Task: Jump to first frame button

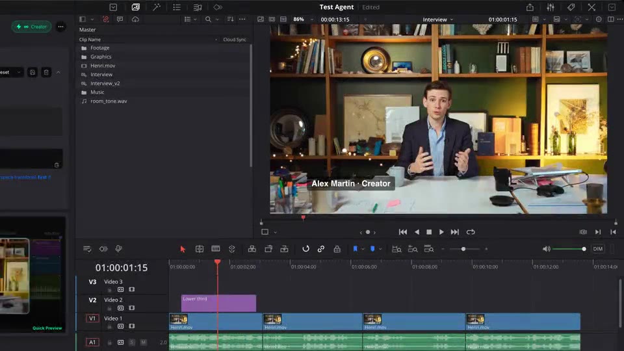Action: (403, 232)
